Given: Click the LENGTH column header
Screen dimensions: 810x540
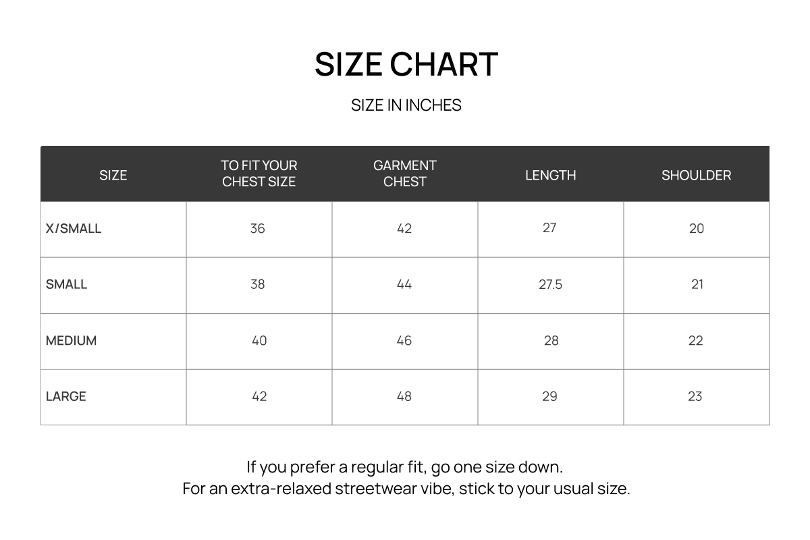Looking at the screenshot, I should tap(550, 175).
